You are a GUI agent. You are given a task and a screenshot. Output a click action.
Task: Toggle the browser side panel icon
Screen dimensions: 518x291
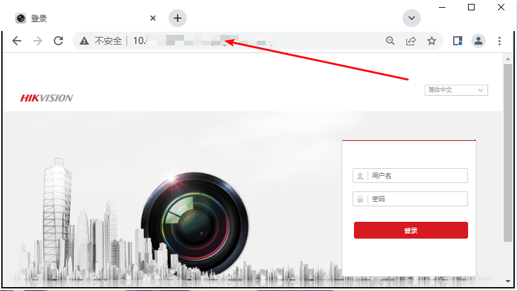pos(457,41)
